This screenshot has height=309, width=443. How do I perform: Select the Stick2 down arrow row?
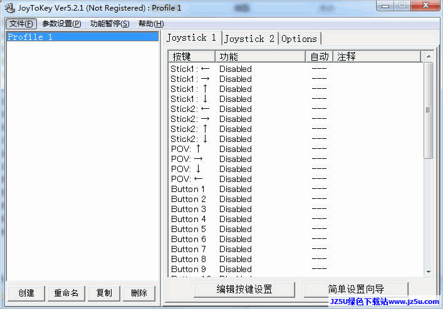point(296,139)
